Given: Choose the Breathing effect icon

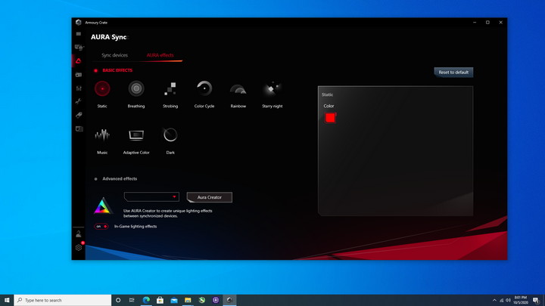Looking at the screenshot, I should (x=136, y=89).
